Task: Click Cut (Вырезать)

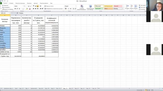Action: tap(5, 6)
